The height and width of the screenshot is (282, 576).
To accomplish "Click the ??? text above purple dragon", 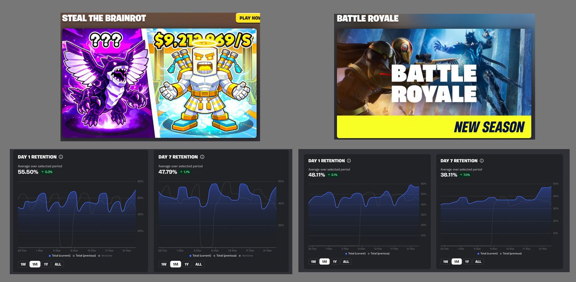I will point(105,40).
